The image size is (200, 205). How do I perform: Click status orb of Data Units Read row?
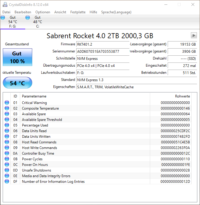[7, 131]
